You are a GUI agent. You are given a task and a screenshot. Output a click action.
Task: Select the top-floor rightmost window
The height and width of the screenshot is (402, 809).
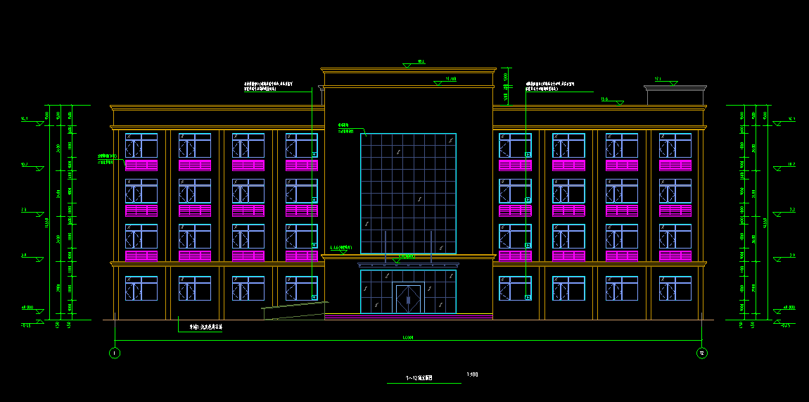tap(675, 146)
